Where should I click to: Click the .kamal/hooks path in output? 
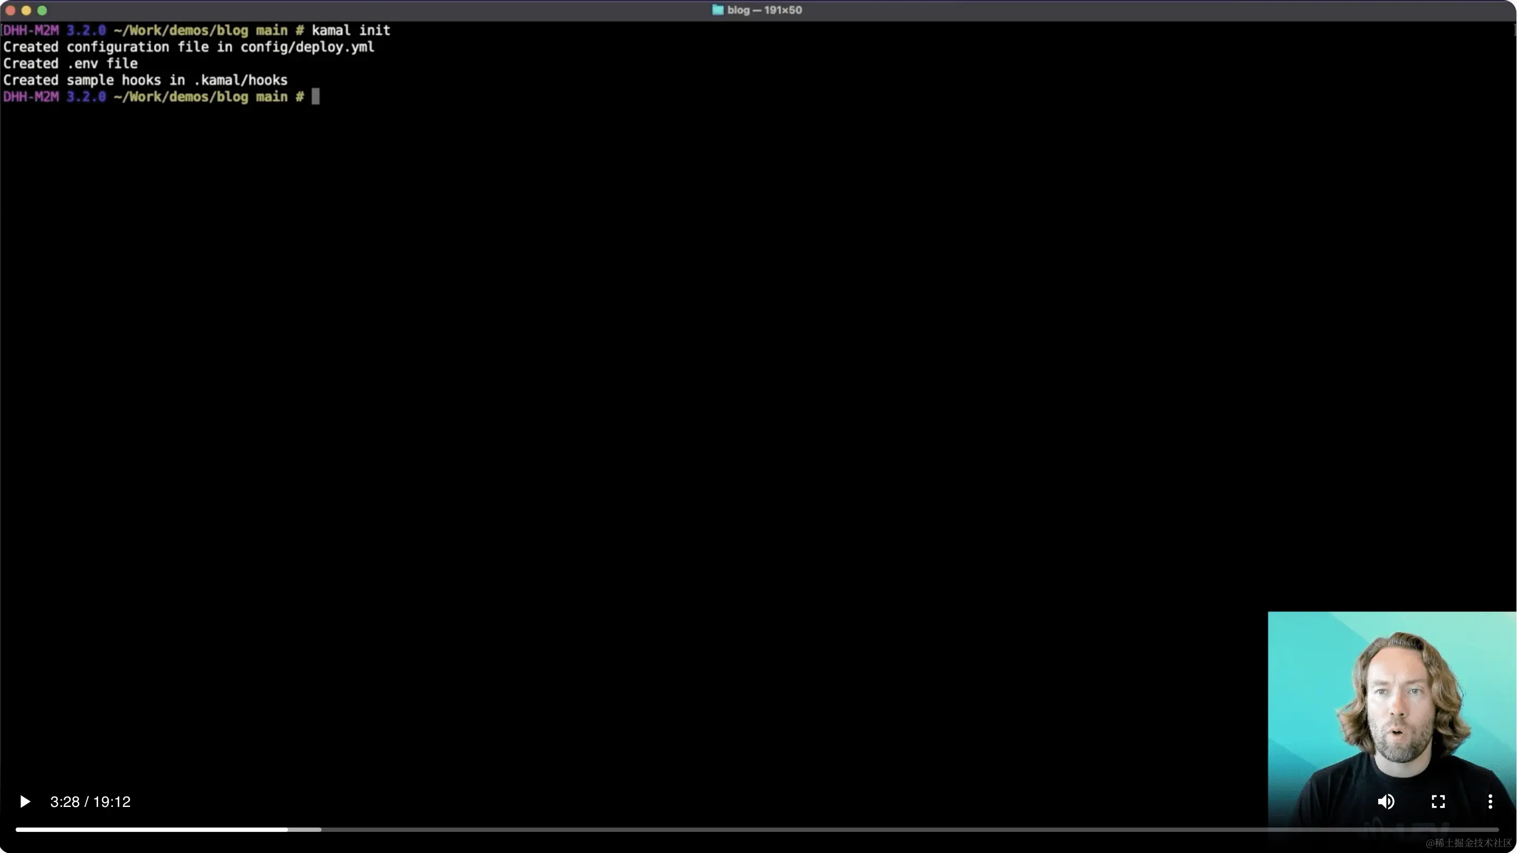240,80
